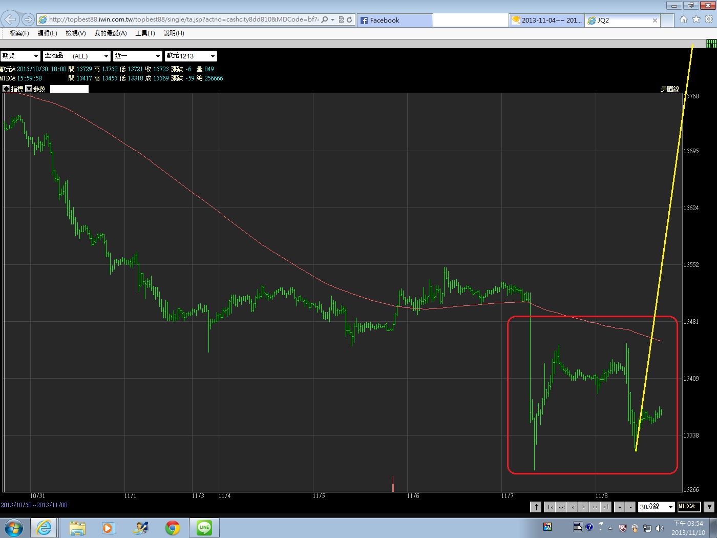Click the McAfee tray icon
Viewport: 717px width, 538px height.
point(623,528)
